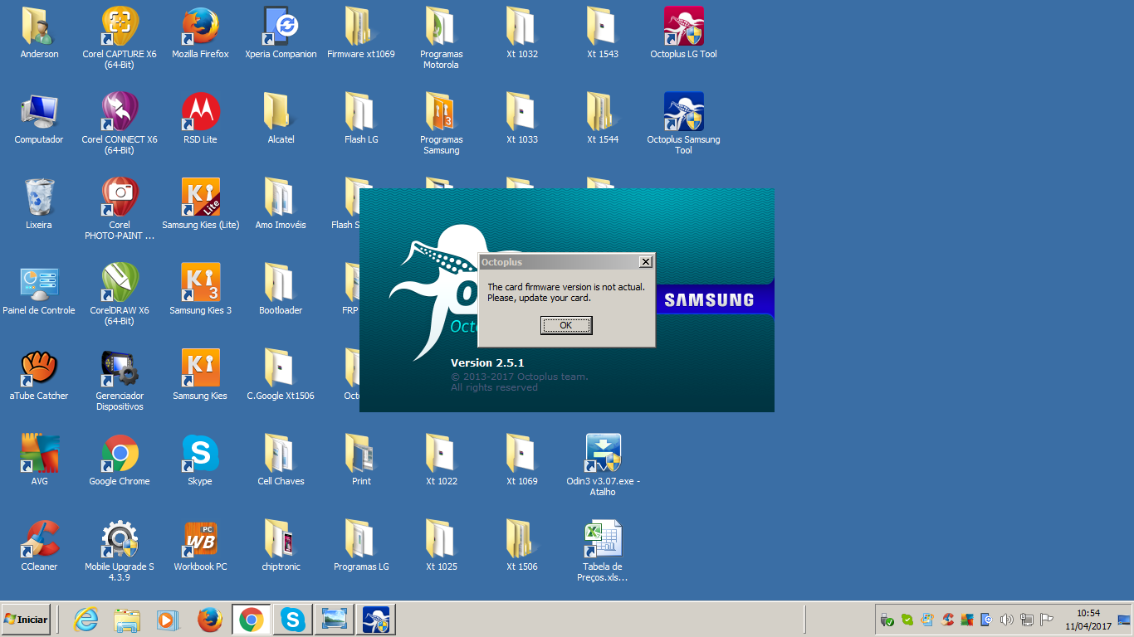Launch AVG antivirus shortcut
Viewport: 1134px width, 637px height.
39,460
